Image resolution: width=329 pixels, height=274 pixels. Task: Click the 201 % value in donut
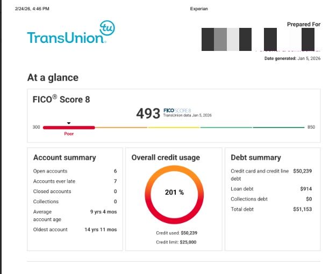click(174, 192)
